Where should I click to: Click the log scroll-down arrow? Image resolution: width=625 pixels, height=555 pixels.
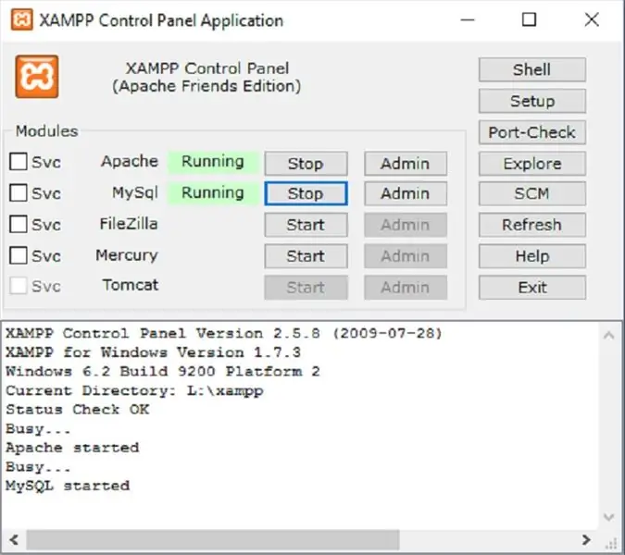(608, 517)
